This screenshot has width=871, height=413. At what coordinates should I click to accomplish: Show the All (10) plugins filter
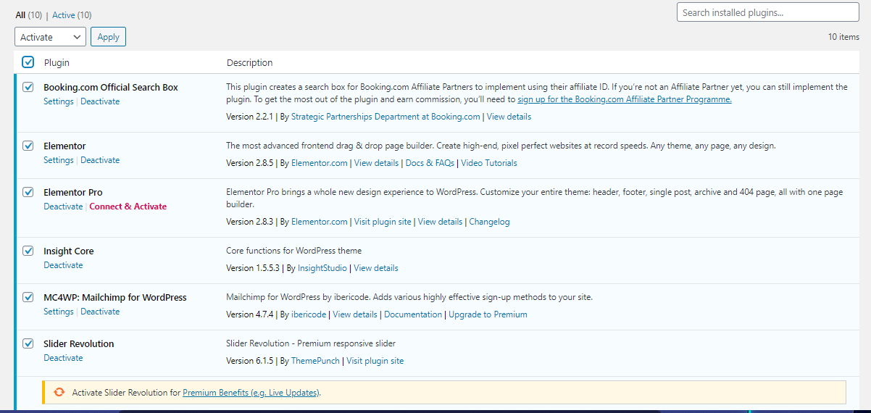point(29,15)
